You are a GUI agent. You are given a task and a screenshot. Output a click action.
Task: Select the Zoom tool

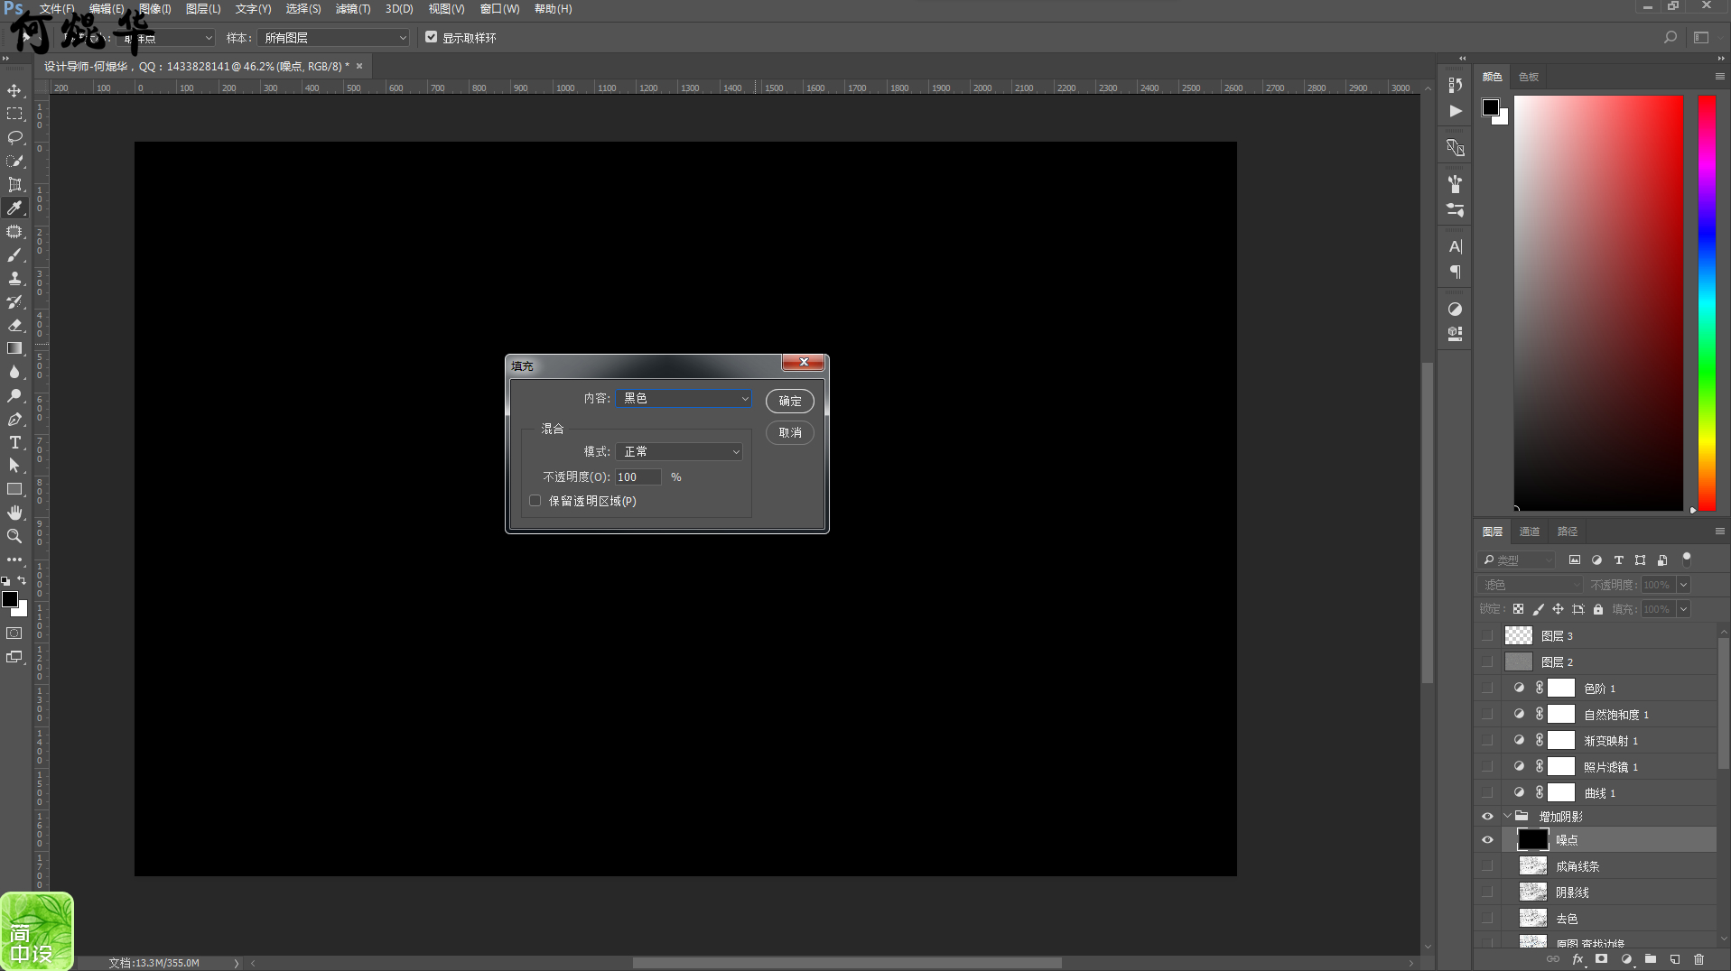point(14,536)
